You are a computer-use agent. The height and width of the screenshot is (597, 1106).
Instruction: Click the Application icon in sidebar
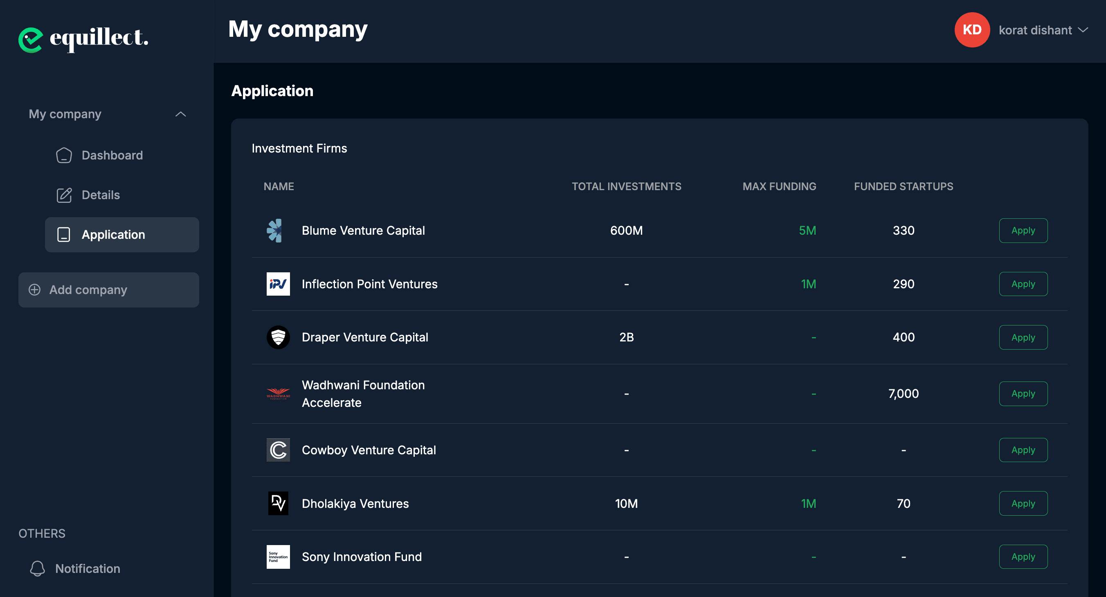[x=64, y=235]
